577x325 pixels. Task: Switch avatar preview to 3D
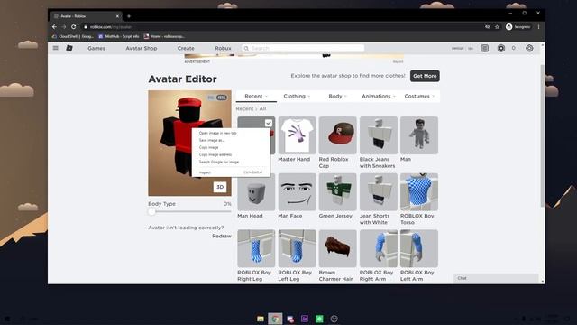220,187
